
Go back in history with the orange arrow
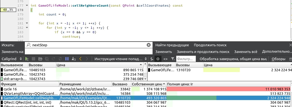(80, 59)
